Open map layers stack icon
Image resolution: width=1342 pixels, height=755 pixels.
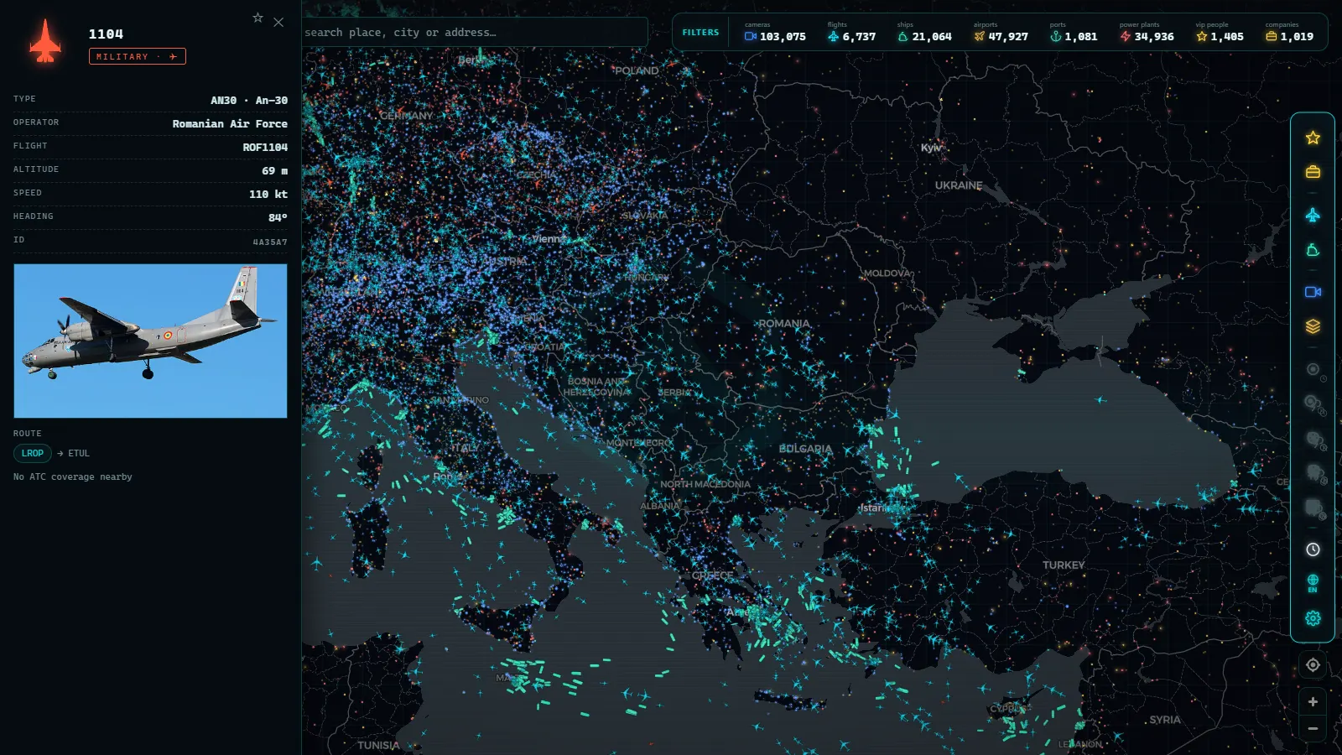point(1313,326)
